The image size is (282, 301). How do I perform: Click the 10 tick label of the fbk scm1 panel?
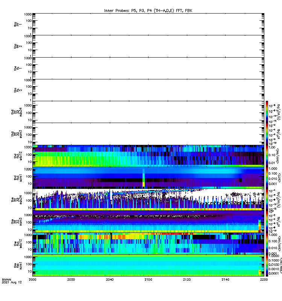(x=30, y=271)
